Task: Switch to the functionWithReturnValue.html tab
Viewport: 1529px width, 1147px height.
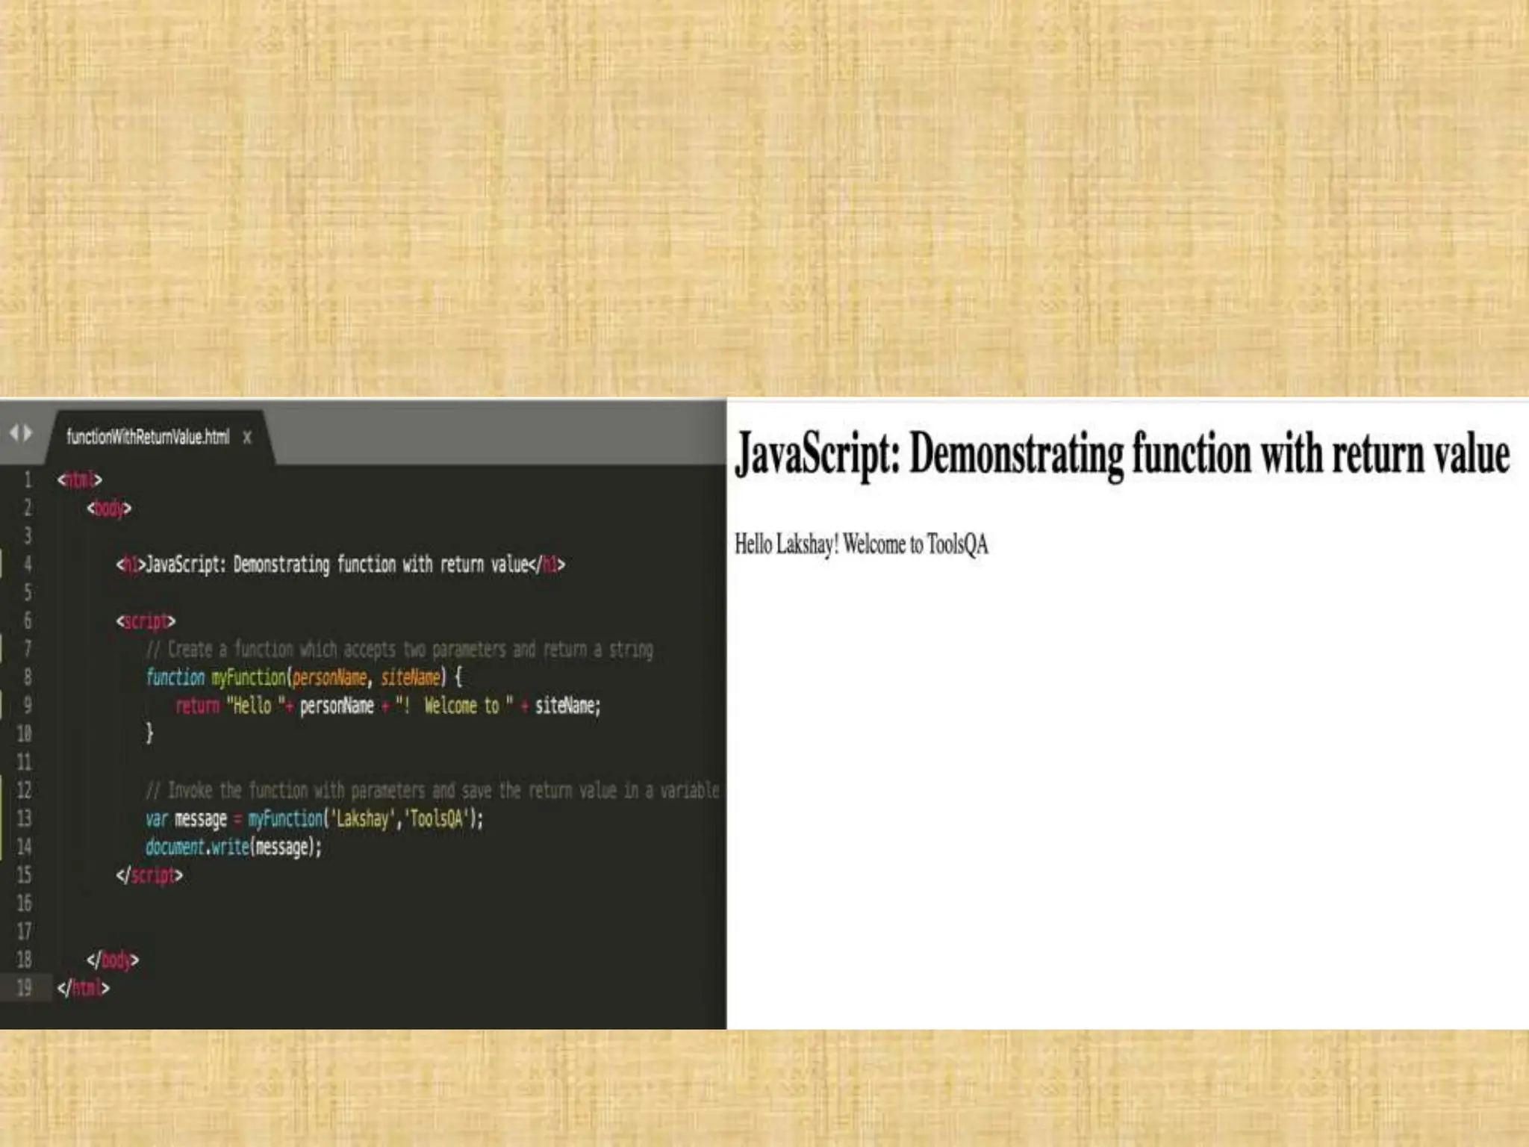Action: [x=148, y=437]
